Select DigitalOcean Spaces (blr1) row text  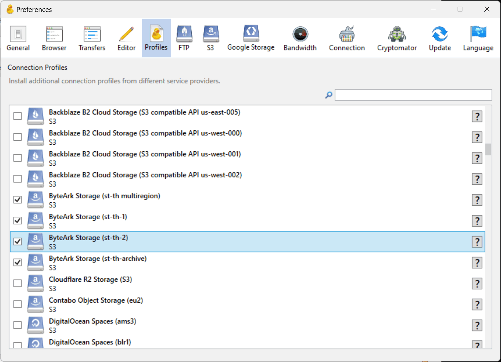pos(90,342)
